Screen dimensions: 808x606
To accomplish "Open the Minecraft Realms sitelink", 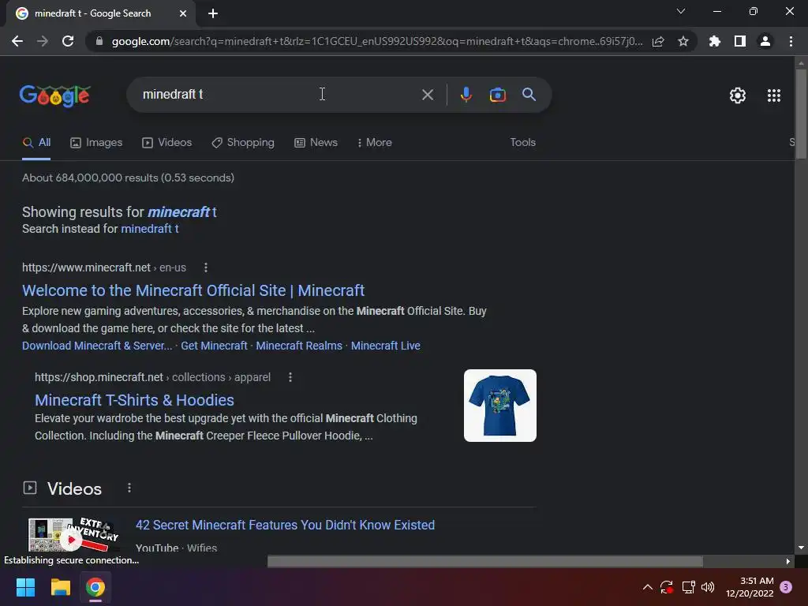I will coord(299,346).
